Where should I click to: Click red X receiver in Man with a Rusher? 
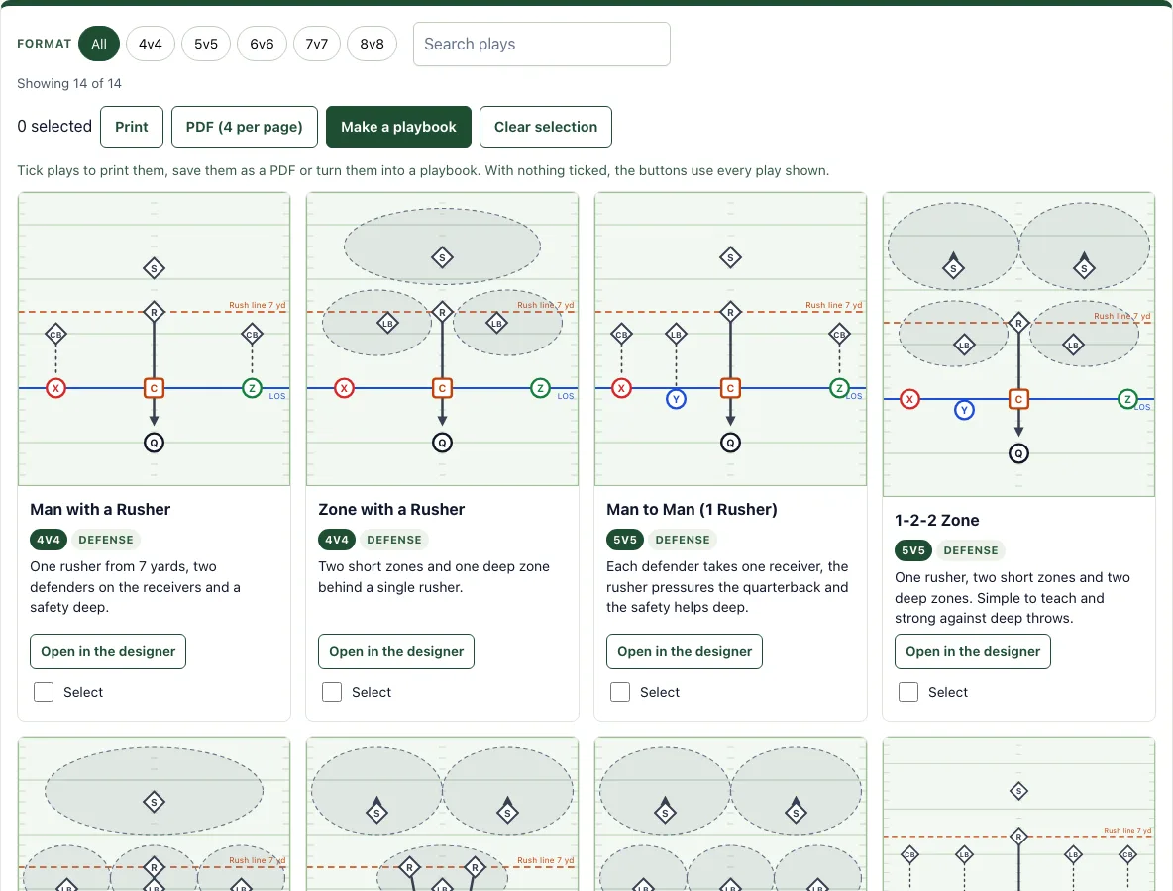click(56, 388)
